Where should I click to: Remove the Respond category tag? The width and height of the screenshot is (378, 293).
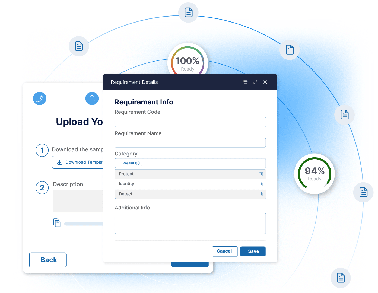point(138,163)
